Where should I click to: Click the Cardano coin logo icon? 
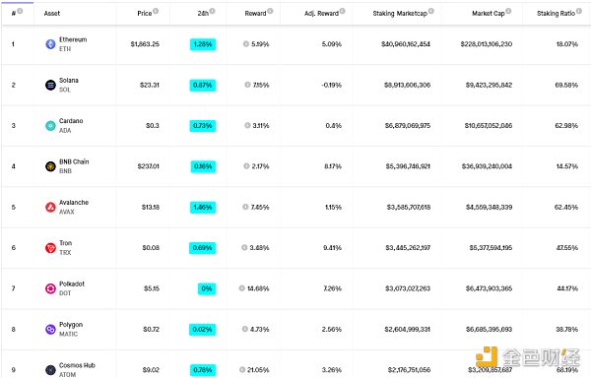(x=50, y=126)
